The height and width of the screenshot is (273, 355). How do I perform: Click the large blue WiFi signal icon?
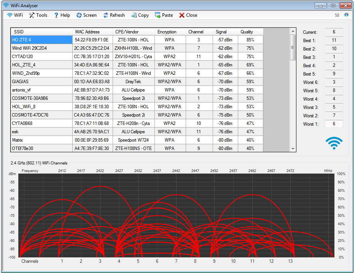(334, 143)
